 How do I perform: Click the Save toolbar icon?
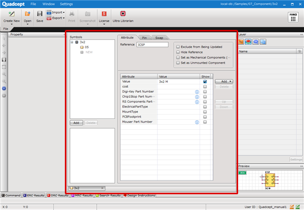point(40,15)
